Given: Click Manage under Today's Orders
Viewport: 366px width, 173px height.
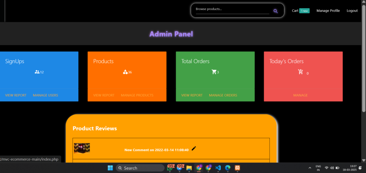Looking at the screenshot, I should click(x=300, y=95).
